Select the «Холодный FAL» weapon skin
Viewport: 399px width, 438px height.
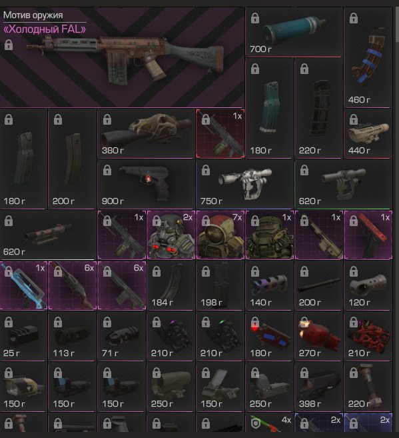[122, 57]
